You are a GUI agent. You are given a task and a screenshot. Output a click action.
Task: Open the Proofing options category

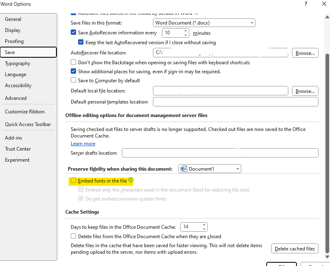(x=28, y=41)
